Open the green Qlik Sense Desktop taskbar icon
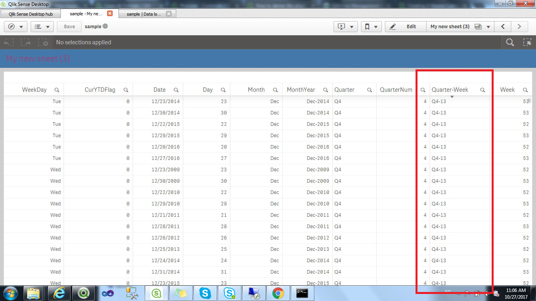 coord(157,293)
